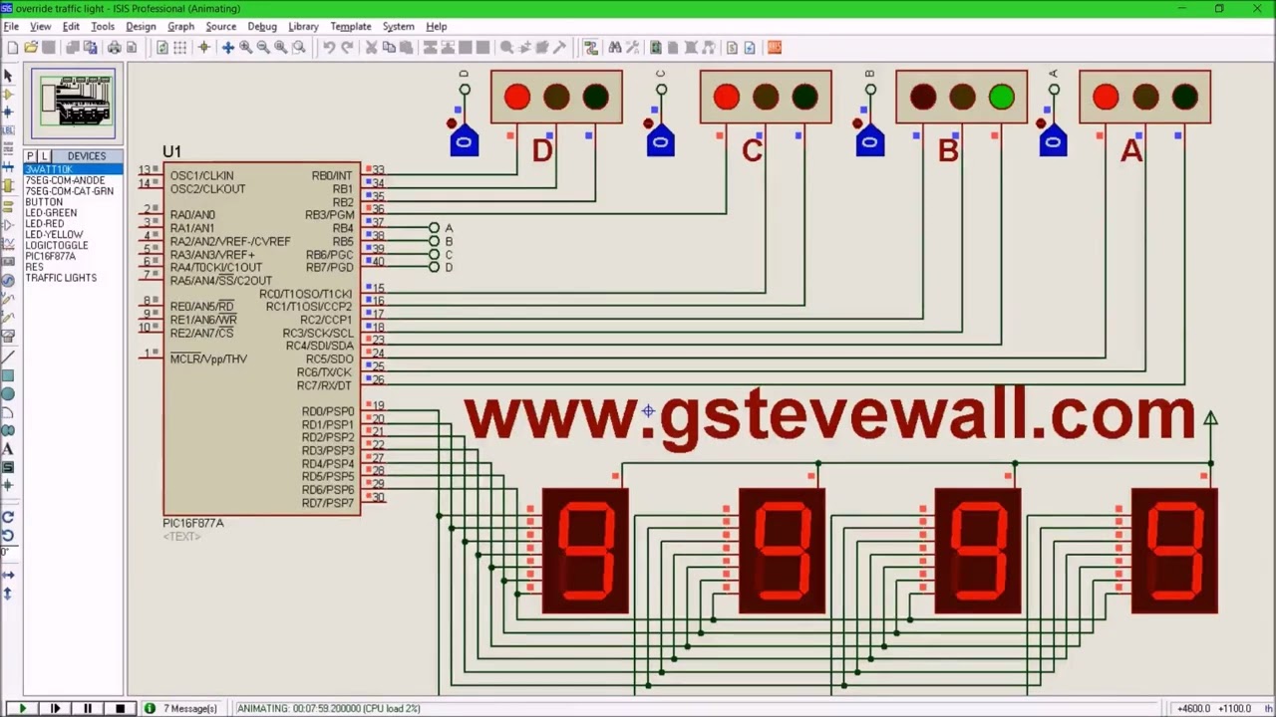Open an existing design file

(x=30, y=47)
